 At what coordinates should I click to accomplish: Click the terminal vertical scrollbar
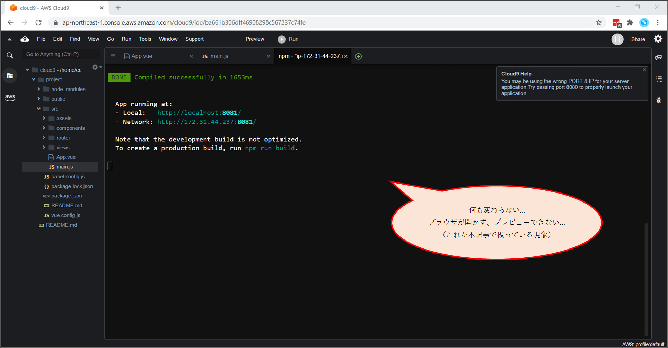coord(646,279)
